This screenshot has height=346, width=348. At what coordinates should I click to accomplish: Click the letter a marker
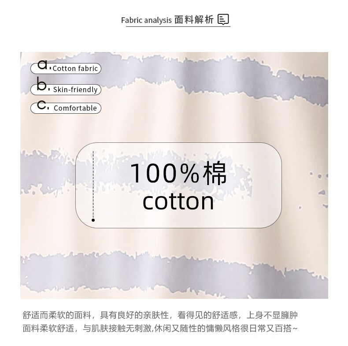(x=43, y=64)
